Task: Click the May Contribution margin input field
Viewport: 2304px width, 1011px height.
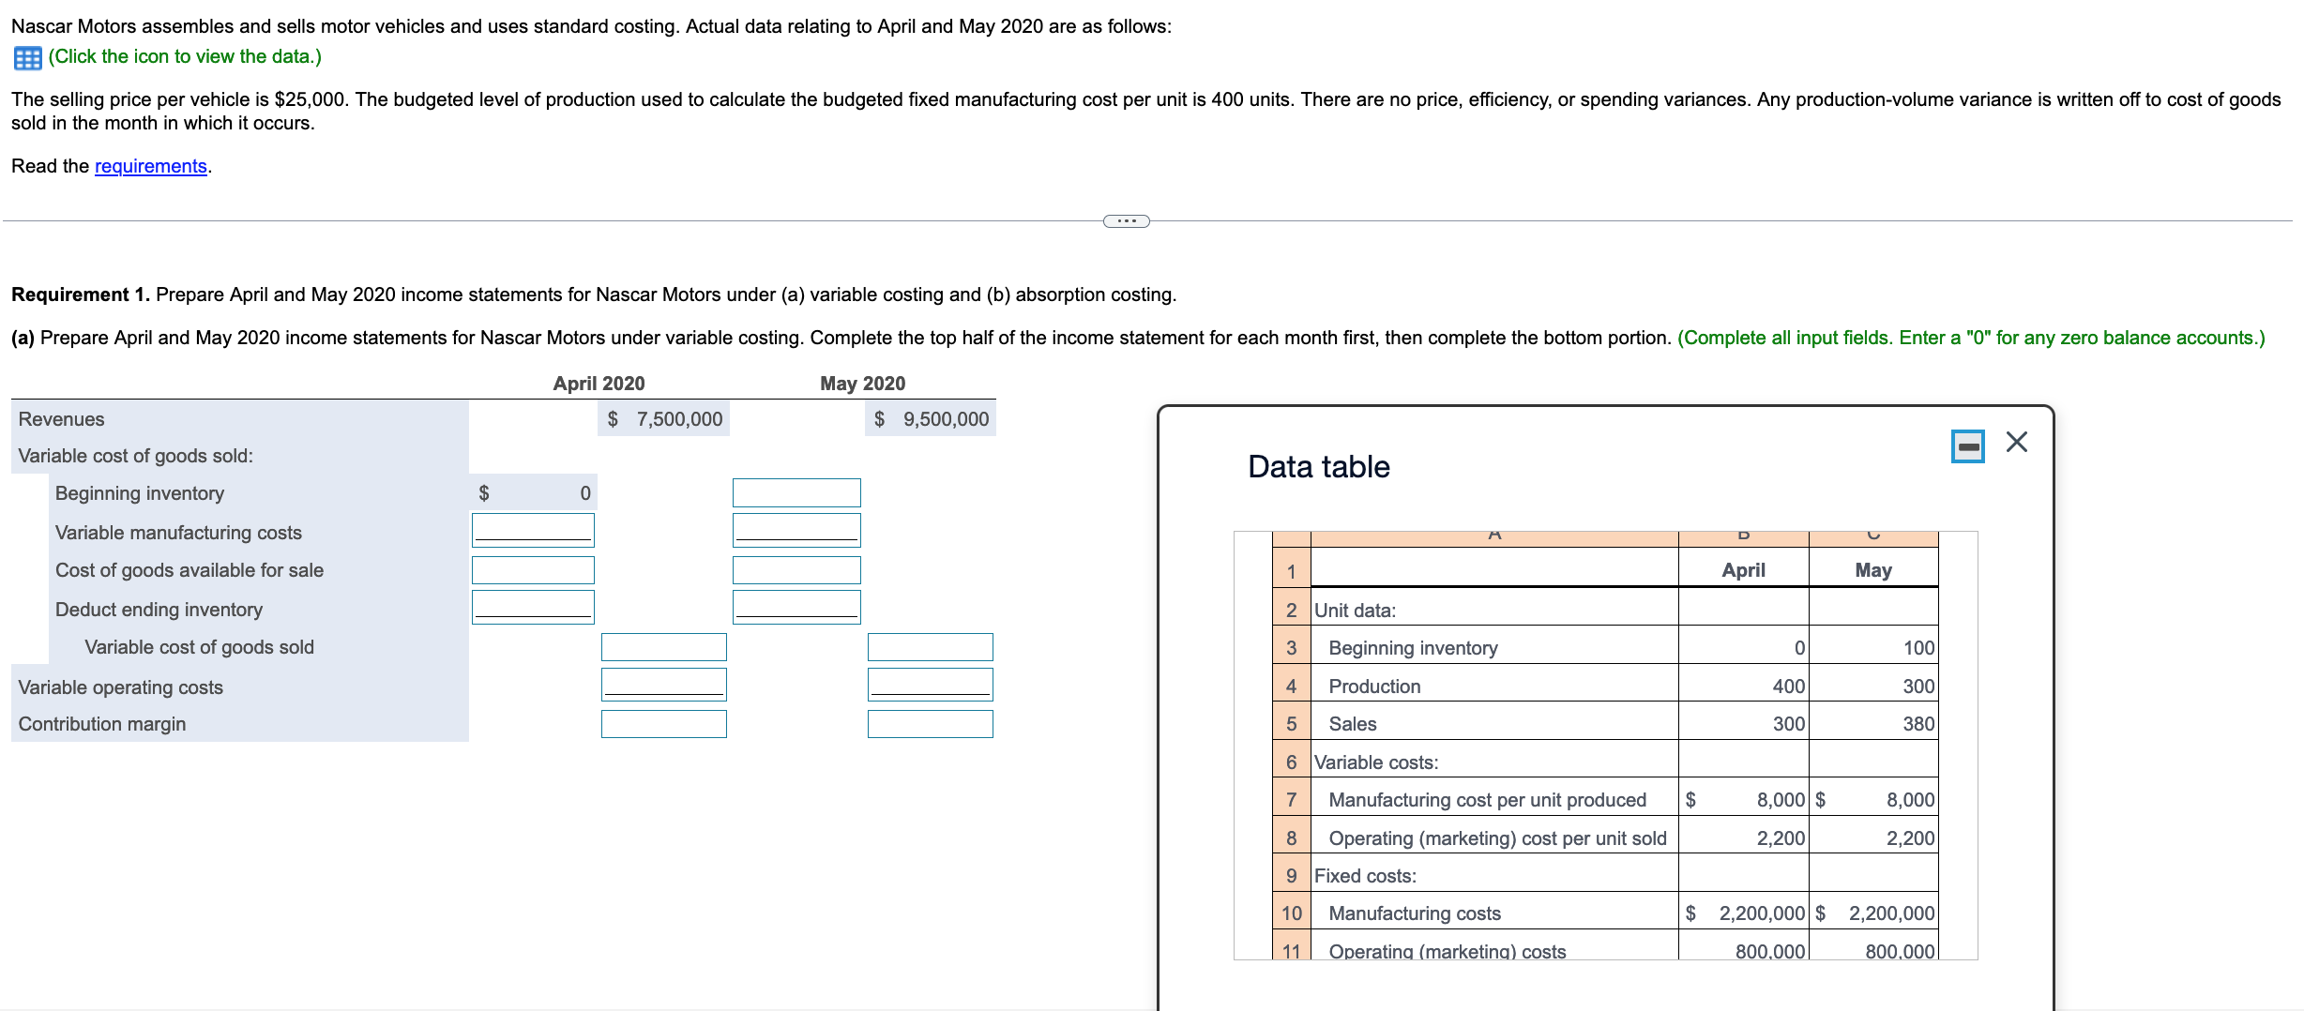Action: (930, 723)
